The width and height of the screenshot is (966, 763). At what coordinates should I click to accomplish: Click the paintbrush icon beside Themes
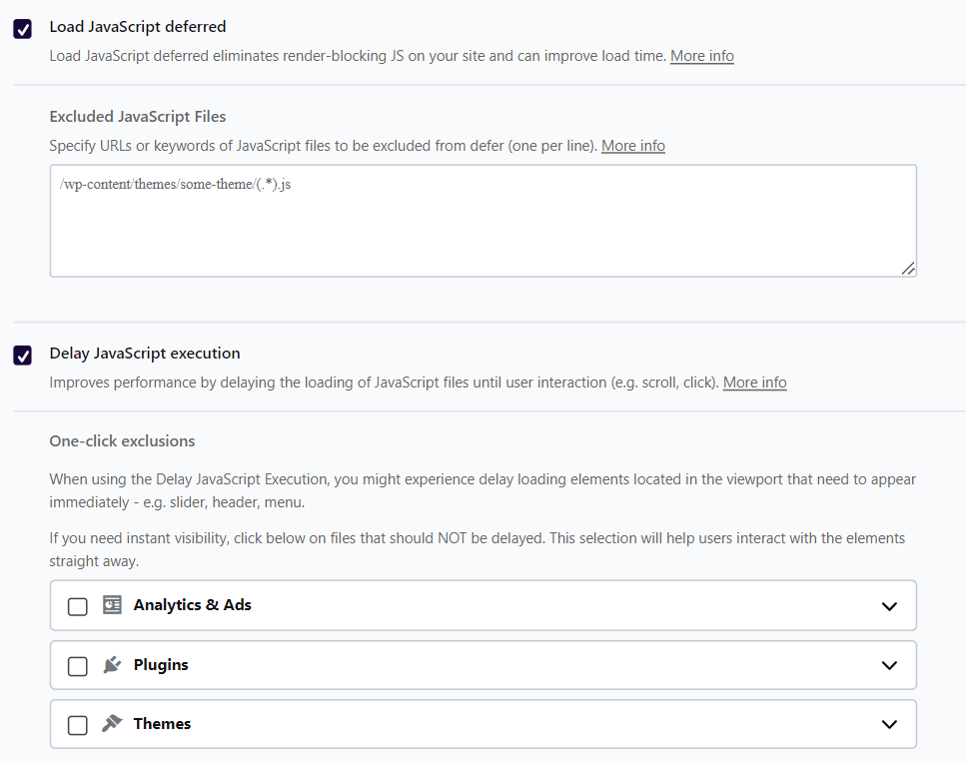tap(112, 723)
